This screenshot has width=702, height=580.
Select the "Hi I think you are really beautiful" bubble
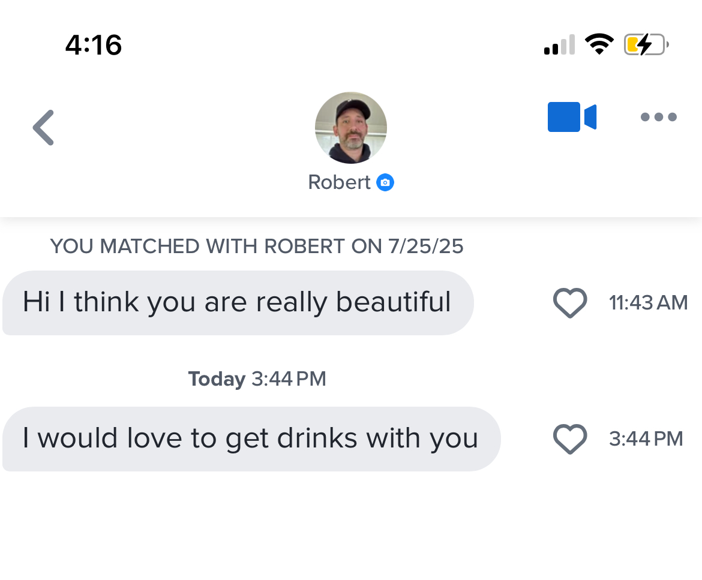[x=238, y=303]
